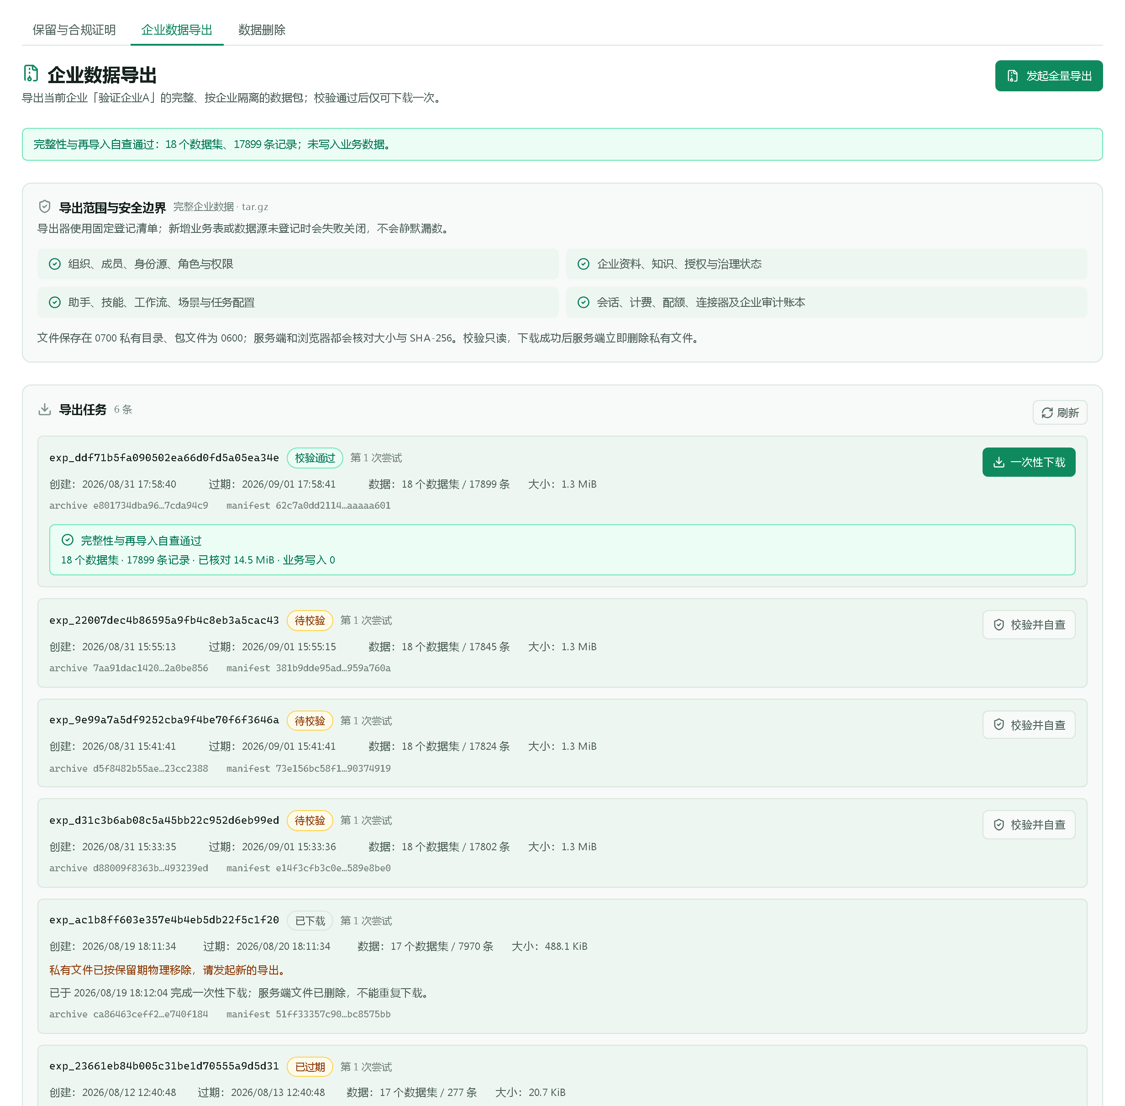Click the shield icon beside 导出范围与安全边界
1125x1106 pixels.
point(45,207)
